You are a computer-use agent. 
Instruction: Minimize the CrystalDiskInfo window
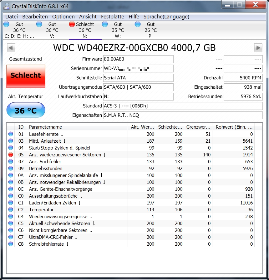pos(228,5)
